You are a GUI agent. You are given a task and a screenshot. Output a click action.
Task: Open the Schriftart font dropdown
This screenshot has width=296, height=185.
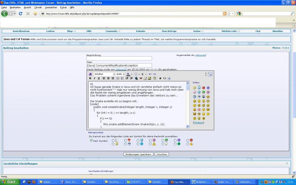[x=104, y=74]
